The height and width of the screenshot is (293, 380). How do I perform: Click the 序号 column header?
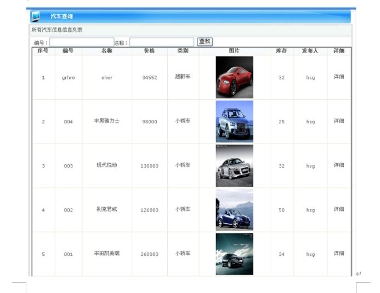[x=43, y=51]
